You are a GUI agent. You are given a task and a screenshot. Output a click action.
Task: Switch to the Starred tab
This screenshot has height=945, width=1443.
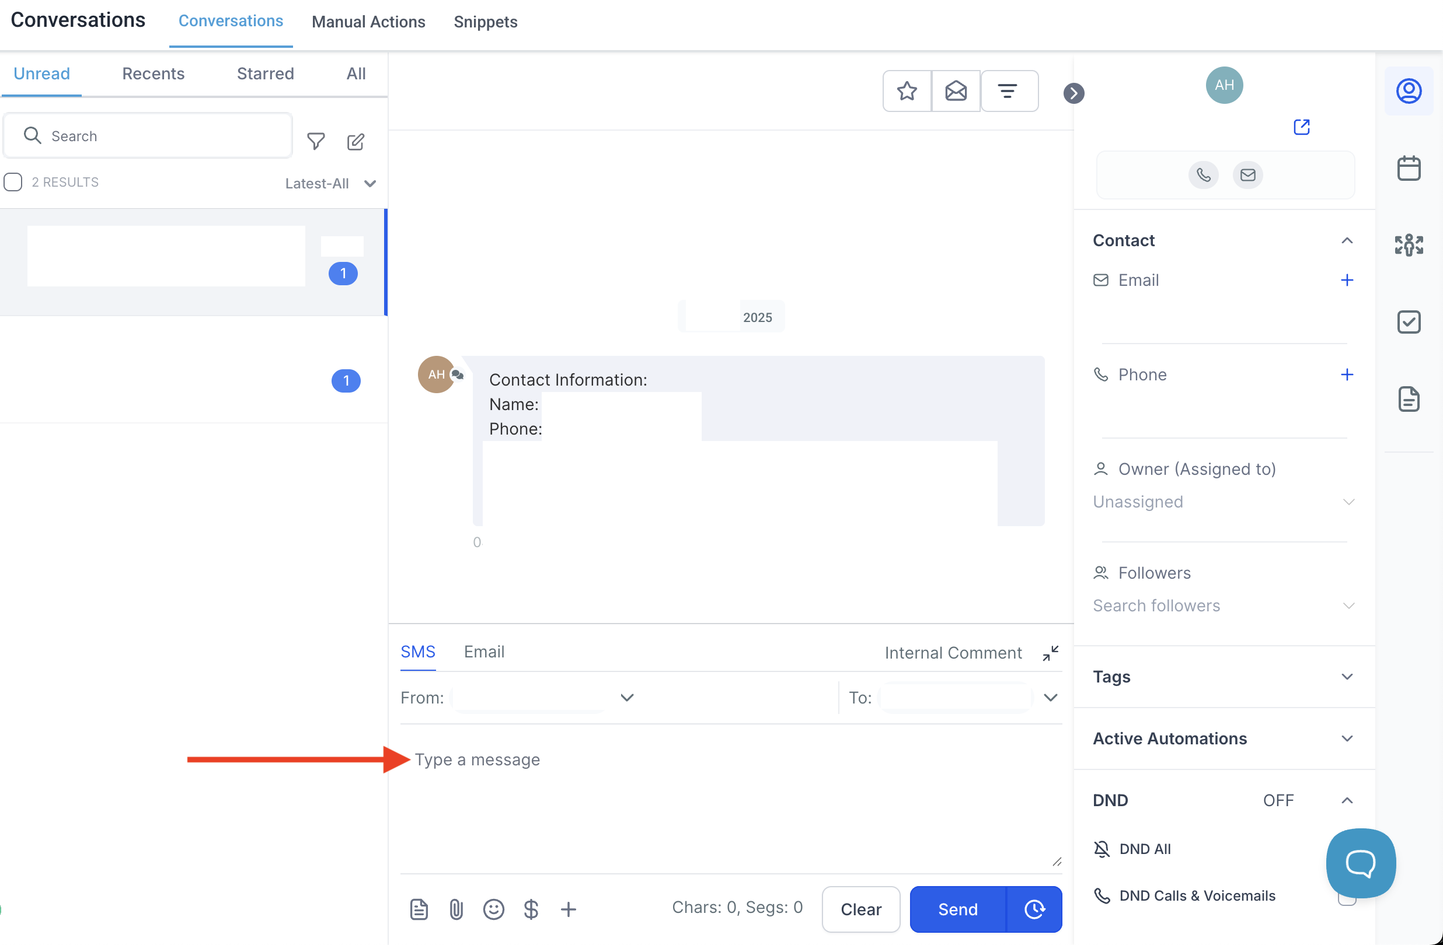point(265,74)
